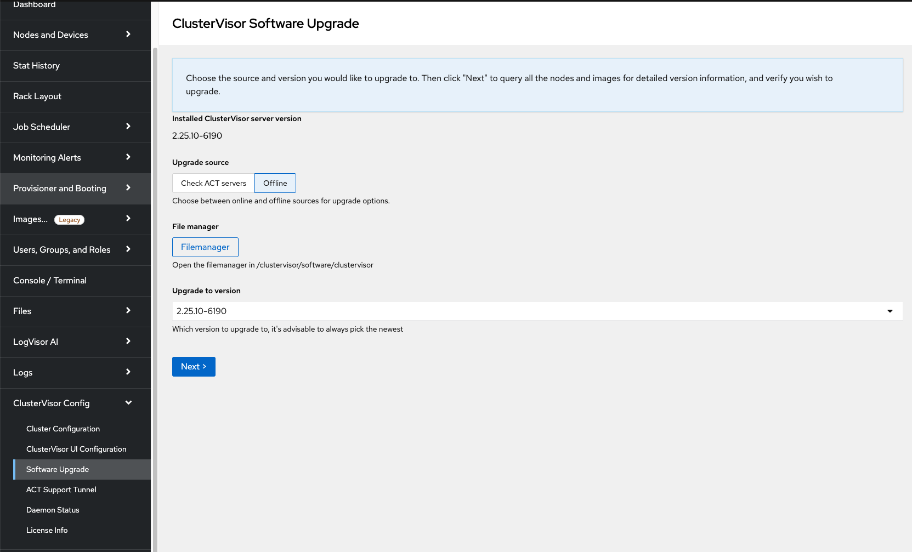Click the Legacy badge next to Images
This screenshot has height=552, width=912.
69,220
